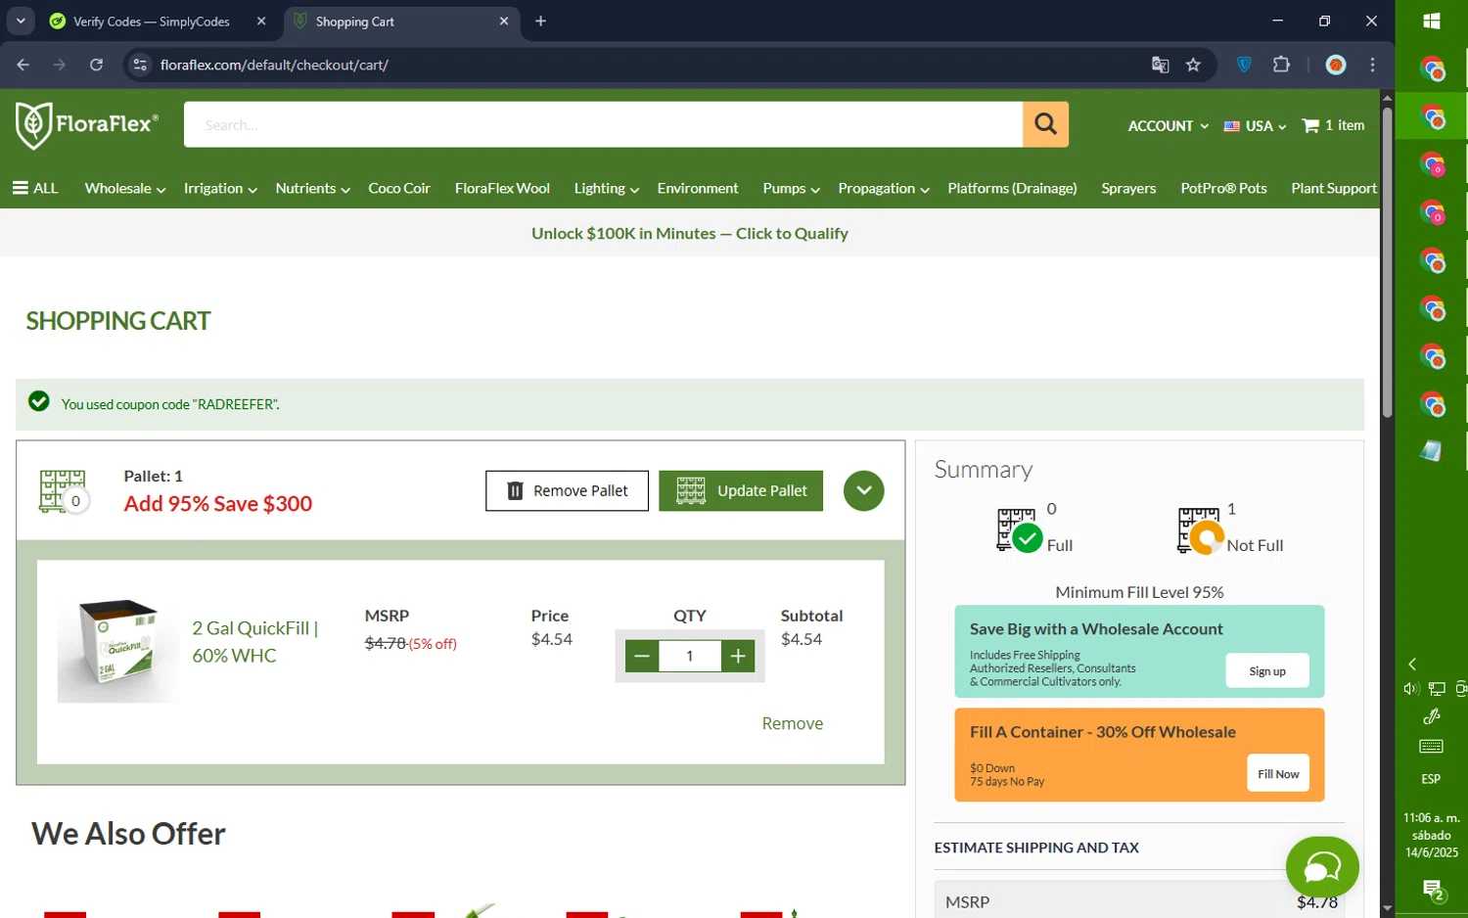Remove the QuickFill item from cart
1468x918 pixels.
click(792, 723)
